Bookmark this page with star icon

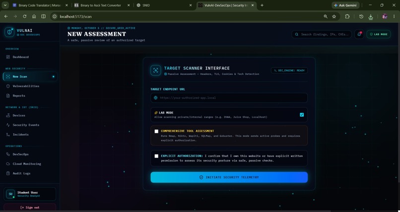tap(334, 16)
